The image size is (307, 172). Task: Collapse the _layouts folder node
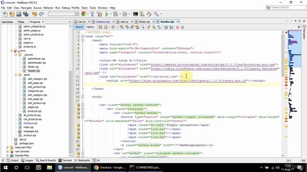(x=16, y=55)
